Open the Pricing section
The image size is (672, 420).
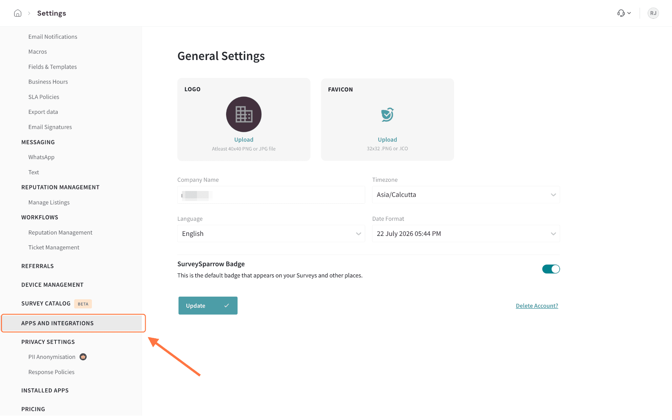tap(33, 409)
